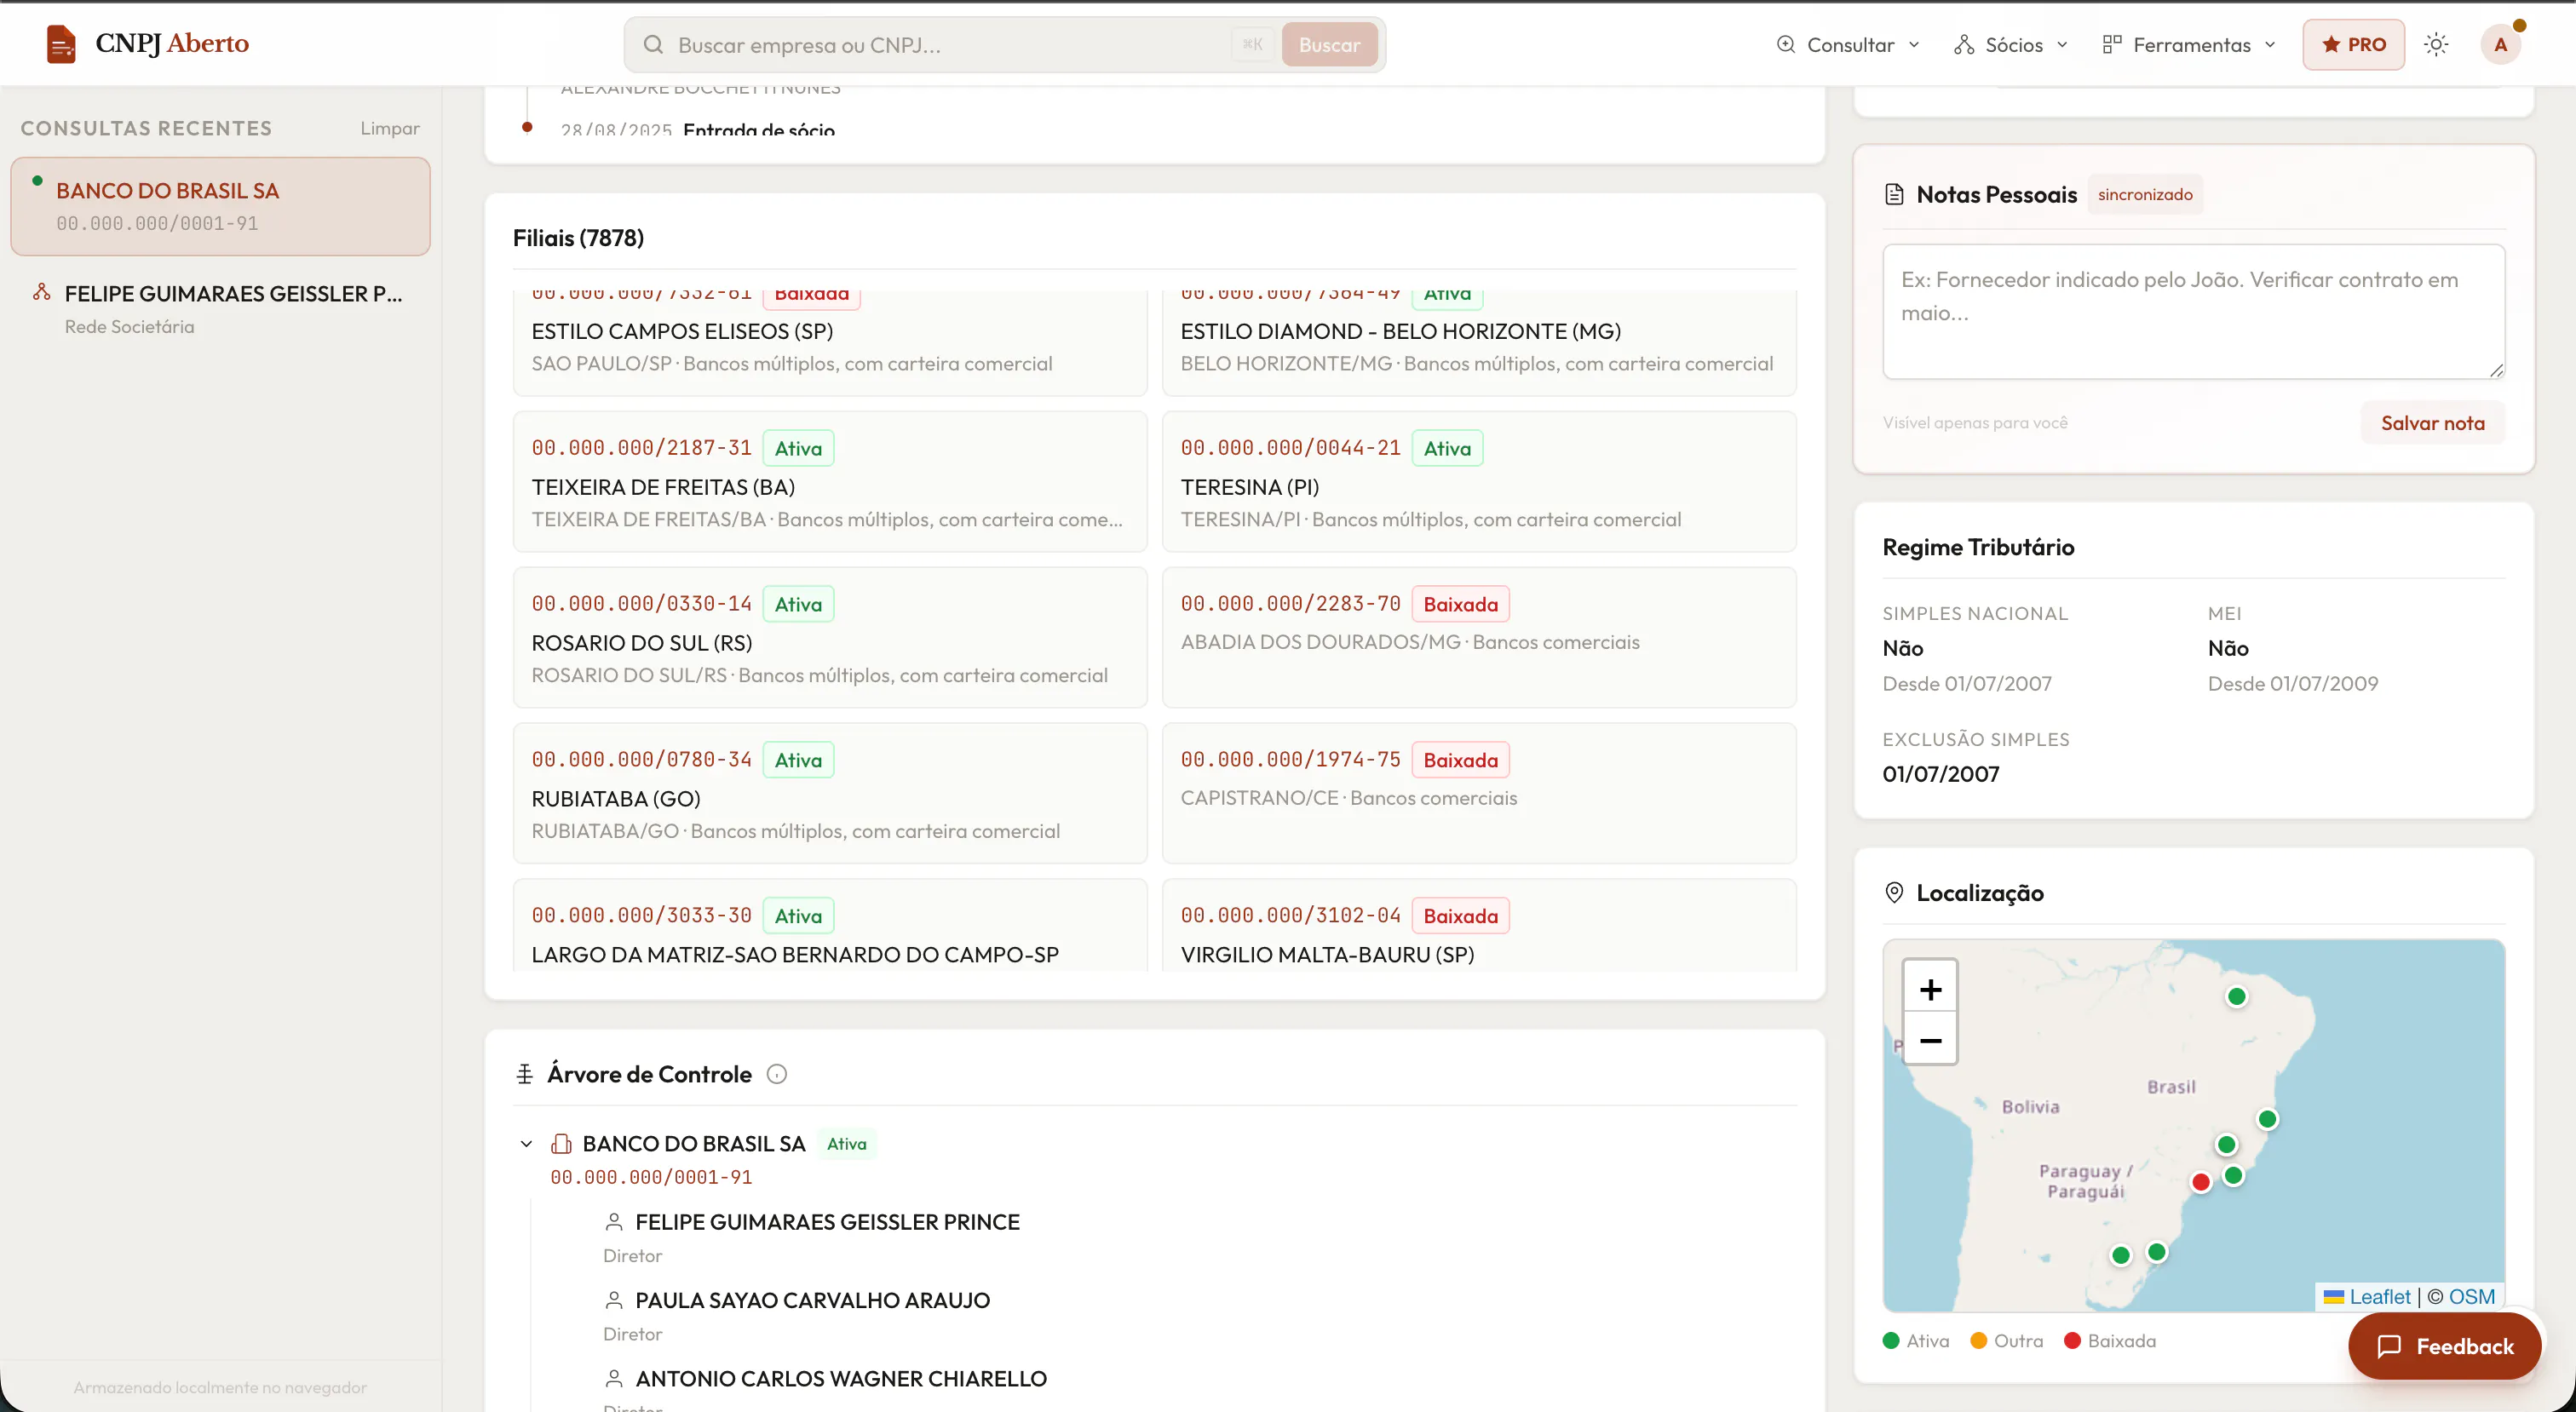The image size is (2576, 1412).
Task: Click person icon for FELIPE GUIMARAES GEISSLER PRINCE
Action: coord(614,1222)
